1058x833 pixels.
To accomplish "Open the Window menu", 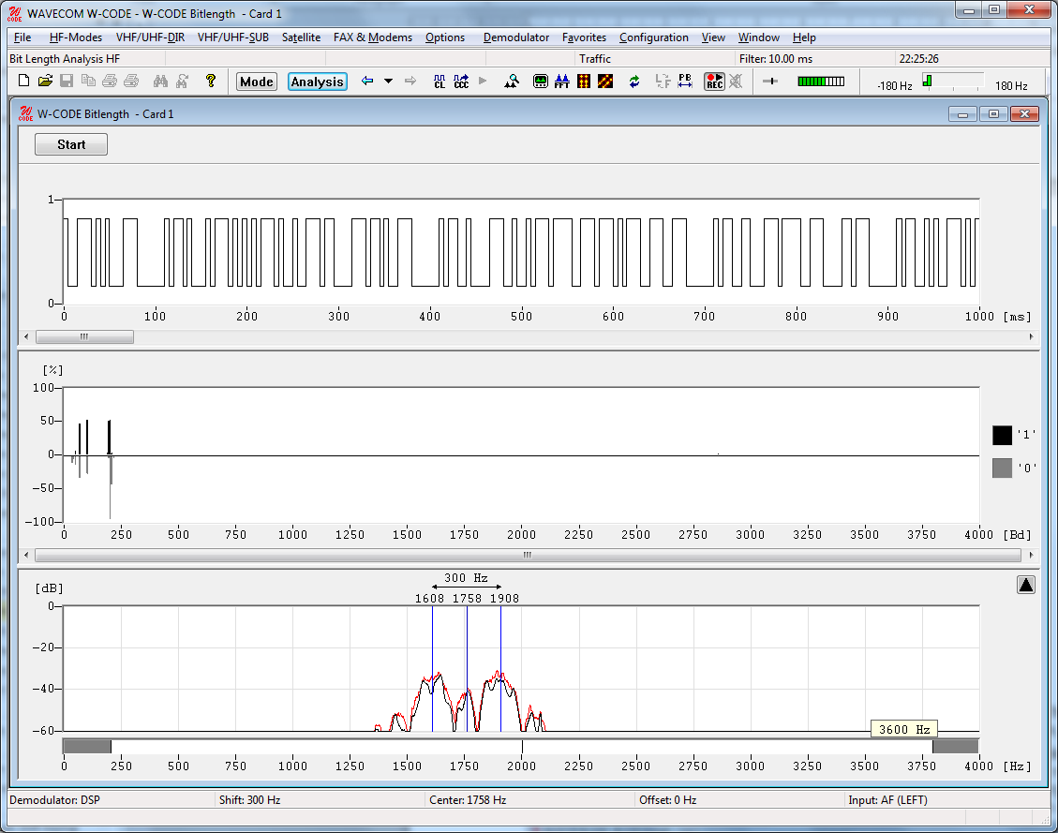I will tap(758, 37).
